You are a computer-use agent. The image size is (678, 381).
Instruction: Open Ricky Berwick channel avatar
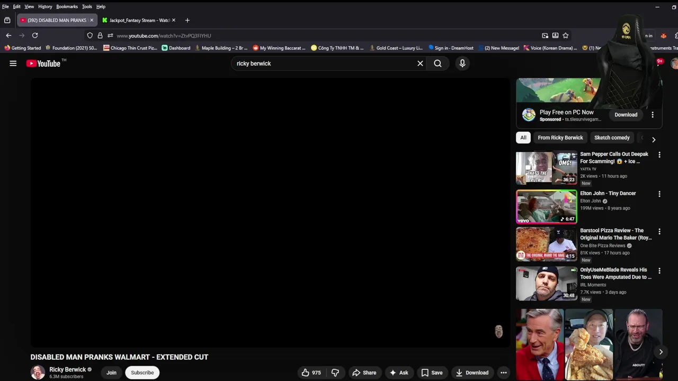click(38, 373)
